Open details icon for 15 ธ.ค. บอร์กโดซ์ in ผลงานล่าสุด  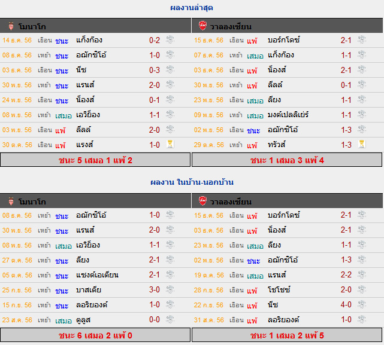tap(362, 39)
